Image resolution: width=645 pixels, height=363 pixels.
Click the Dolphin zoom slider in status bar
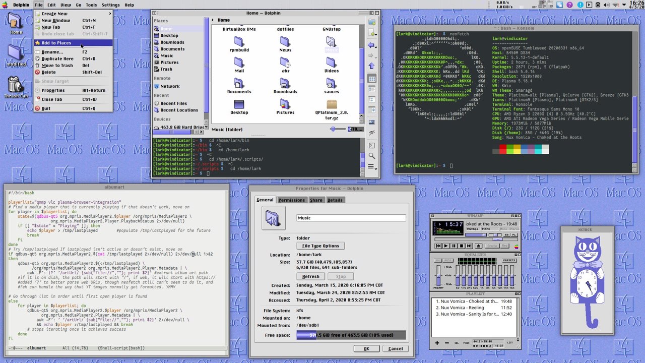[338, 130]
